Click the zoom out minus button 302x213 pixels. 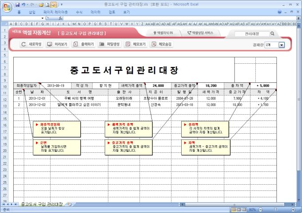[260, 209]
